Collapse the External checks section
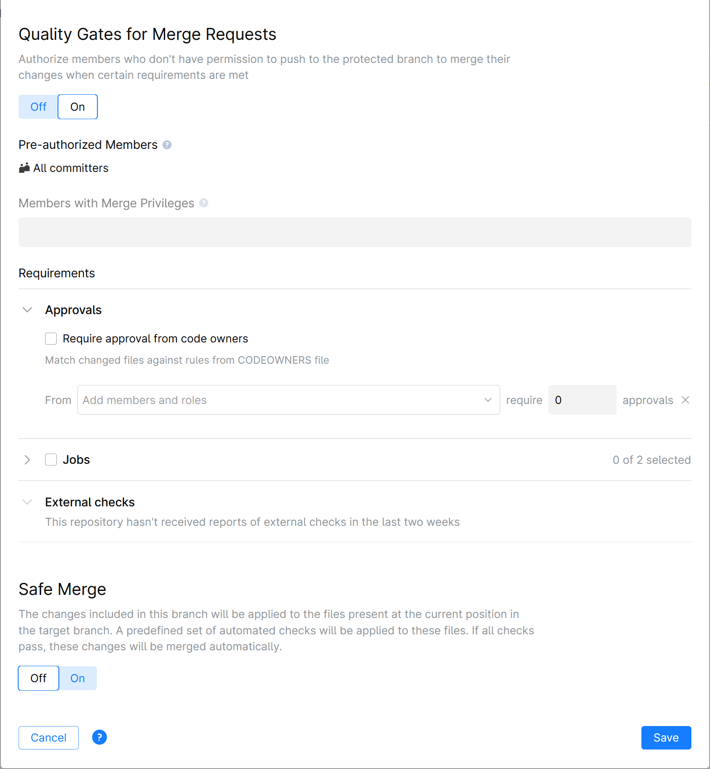The width and height of the screenshot is (710, 769). 27,502
